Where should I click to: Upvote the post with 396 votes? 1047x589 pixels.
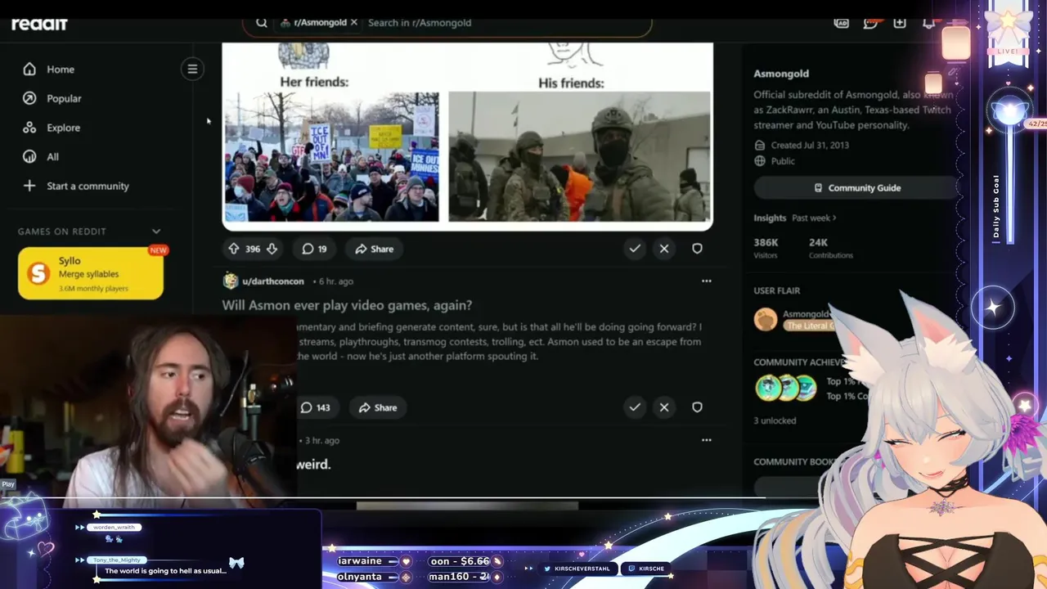[234, 249]
